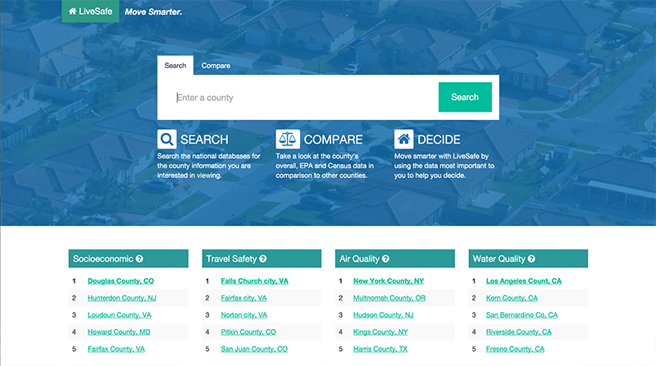The height and width of the screenshot is (366, 656).
Task: Click the DECIDE heading text
Action: coord(439,140)
